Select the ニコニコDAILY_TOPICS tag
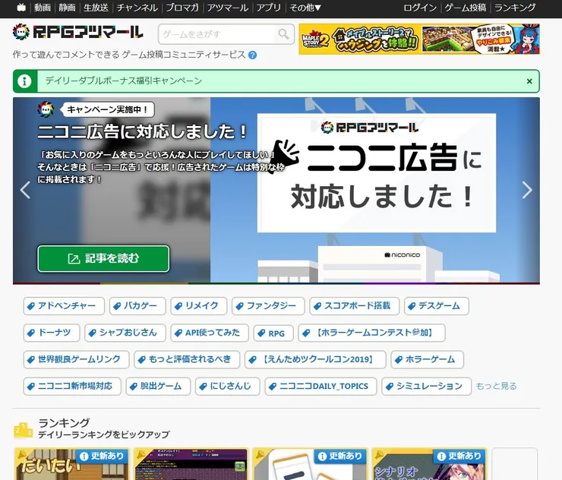Viewport: 562px width, 480px height. (320, 386)
